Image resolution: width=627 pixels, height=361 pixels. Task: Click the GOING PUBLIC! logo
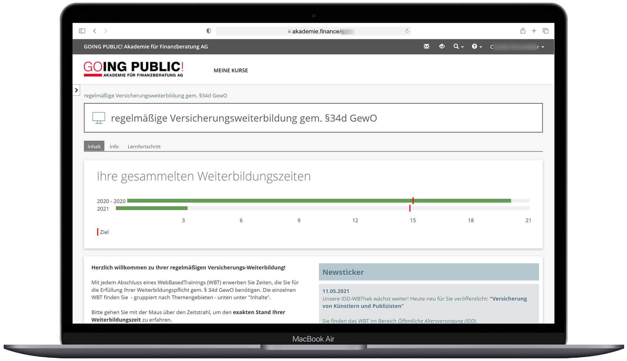click(x=133, y=69)
